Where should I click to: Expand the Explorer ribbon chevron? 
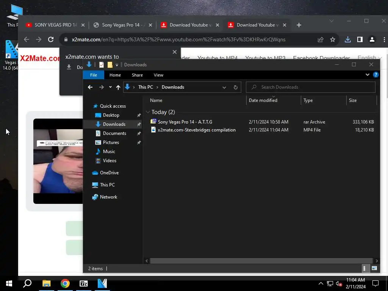[x=368, y=75]
